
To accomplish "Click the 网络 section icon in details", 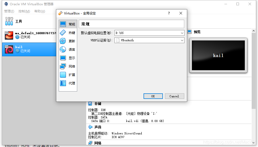I will point(90,143).
